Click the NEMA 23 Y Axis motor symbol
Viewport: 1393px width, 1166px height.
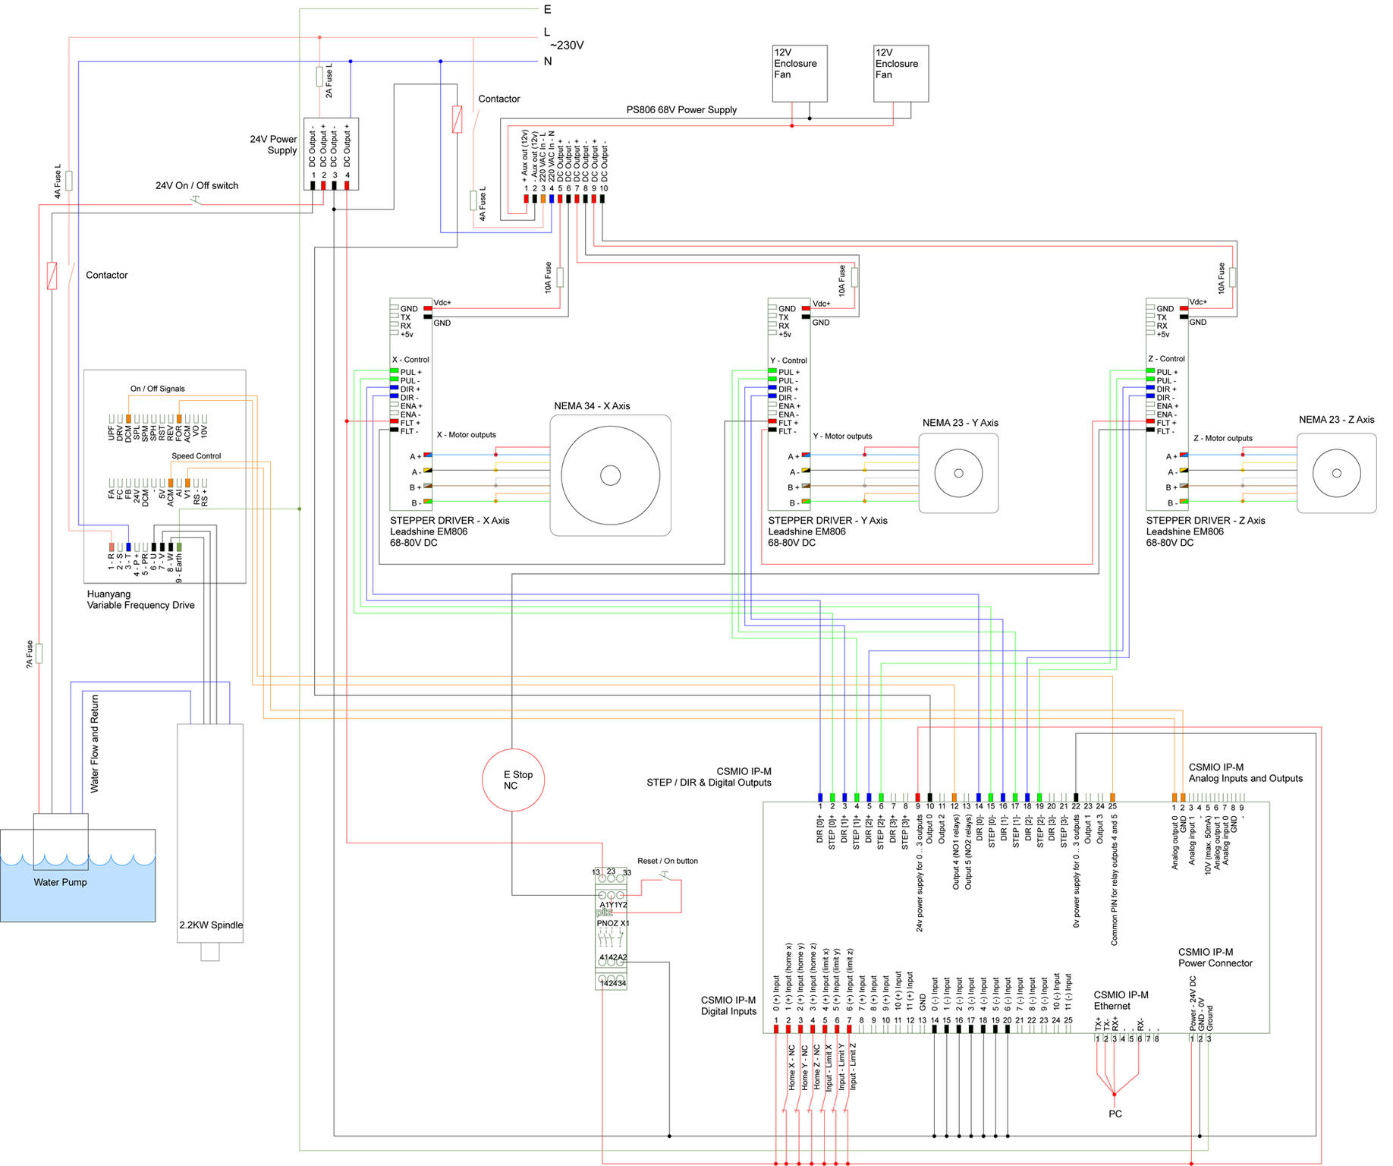pyautogui.click(x=958, y=473)
